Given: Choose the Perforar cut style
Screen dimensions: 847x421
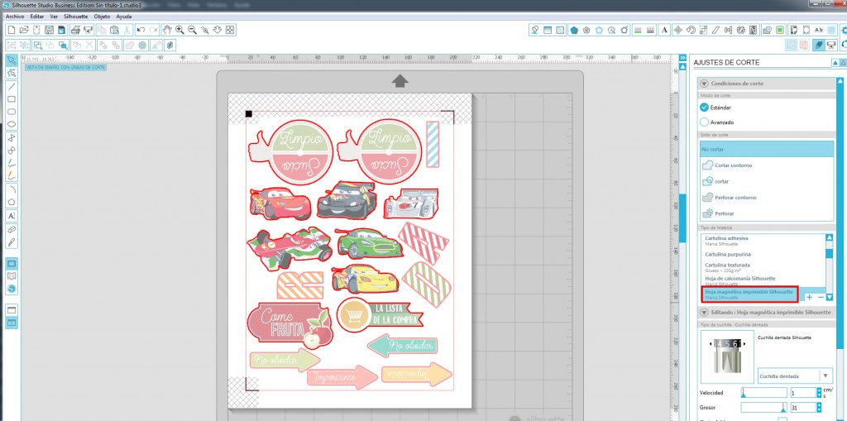Looking at the screenshot, I should [767, 213].
